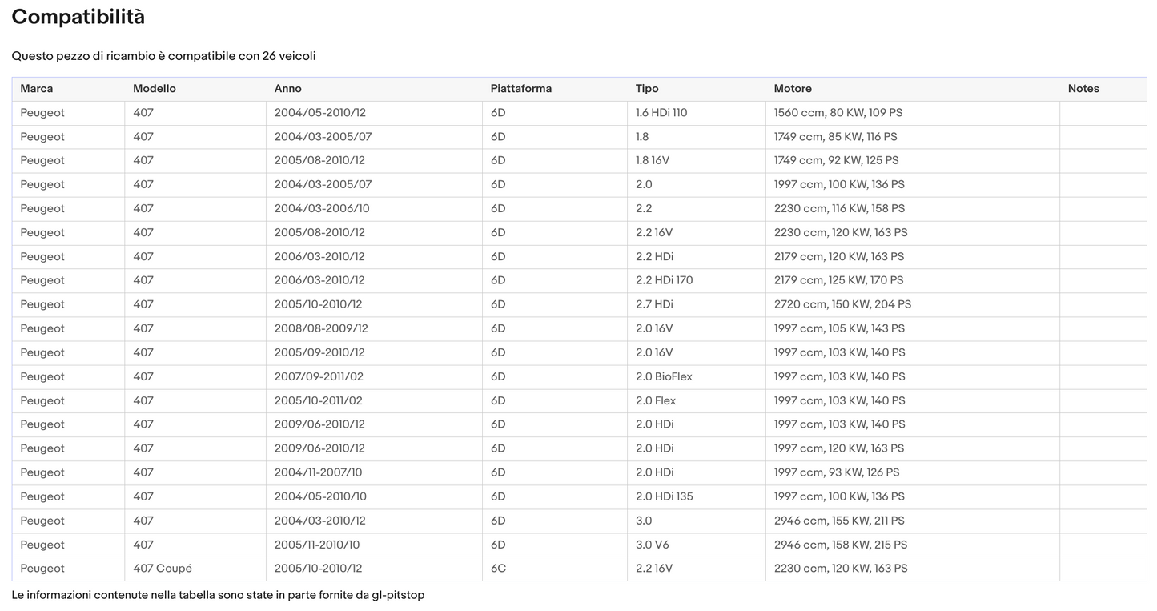
Task: Click the Notes column header
Action: (x=1083, y=89)
